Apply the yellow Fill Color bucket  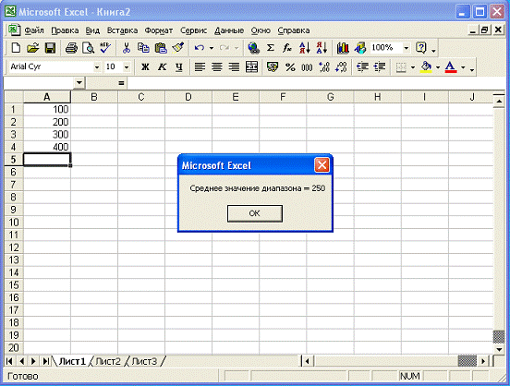426,67
